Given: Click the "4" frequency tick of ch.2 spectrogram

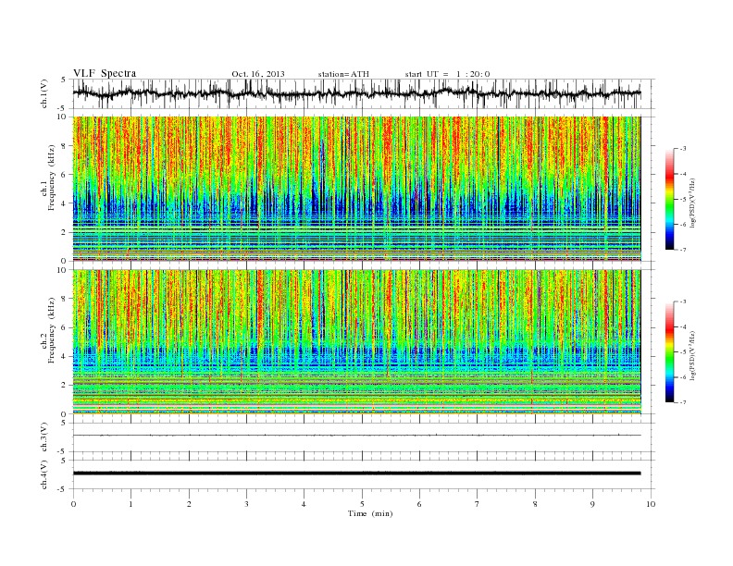Looking at the screenshot, I should click(x=65, y=357).
